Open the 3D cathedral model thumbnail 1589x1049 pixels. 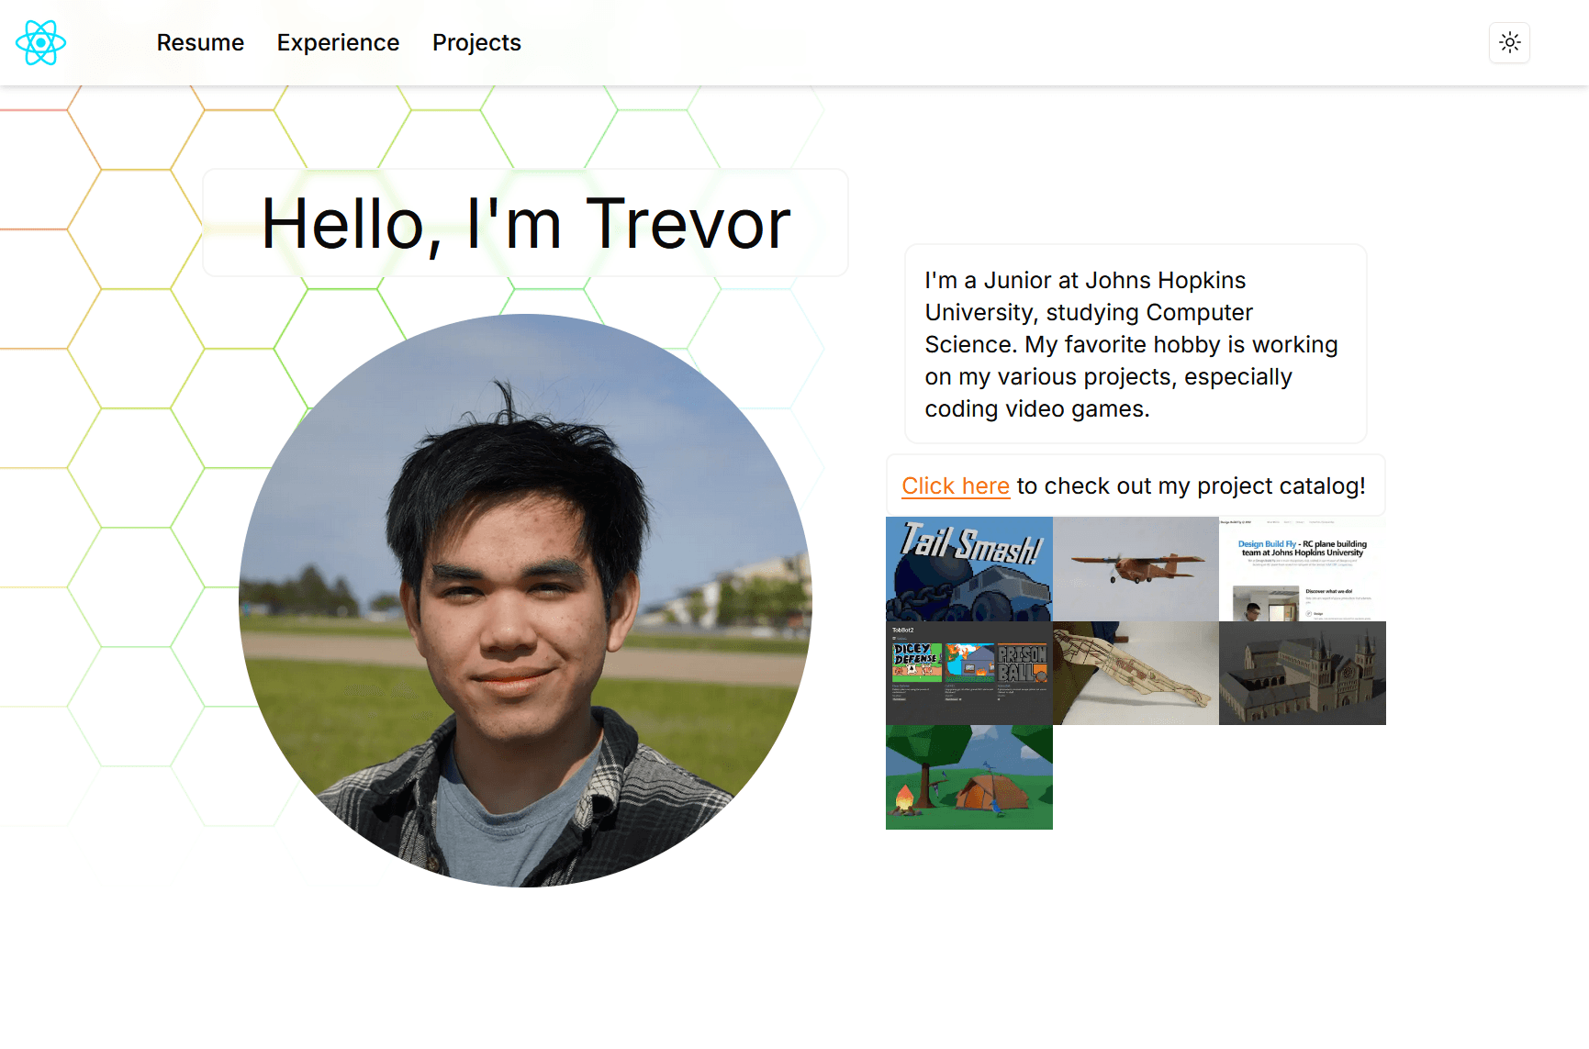point(1303,673)
